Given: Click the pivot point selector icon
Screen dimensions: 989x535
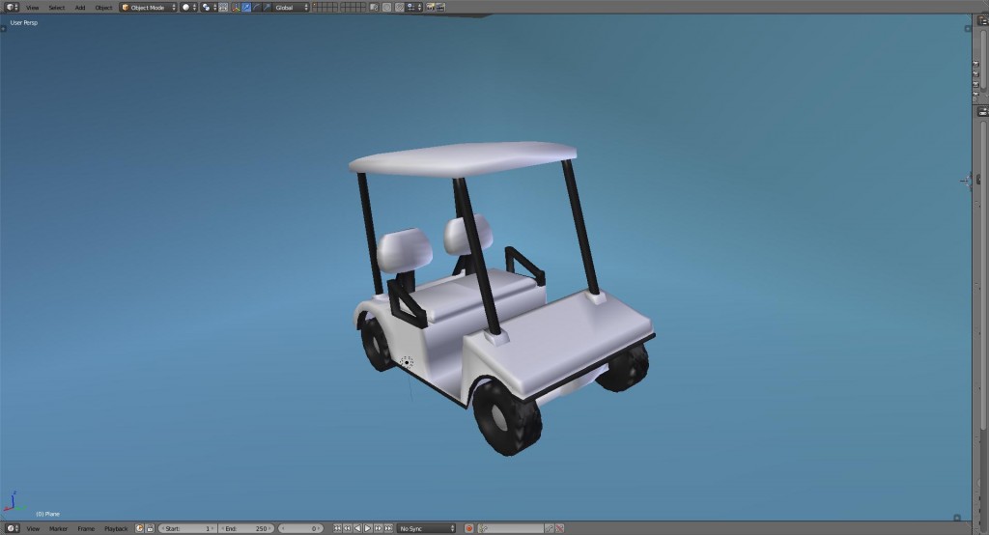Looking at the screenshot, I should 209,7.
